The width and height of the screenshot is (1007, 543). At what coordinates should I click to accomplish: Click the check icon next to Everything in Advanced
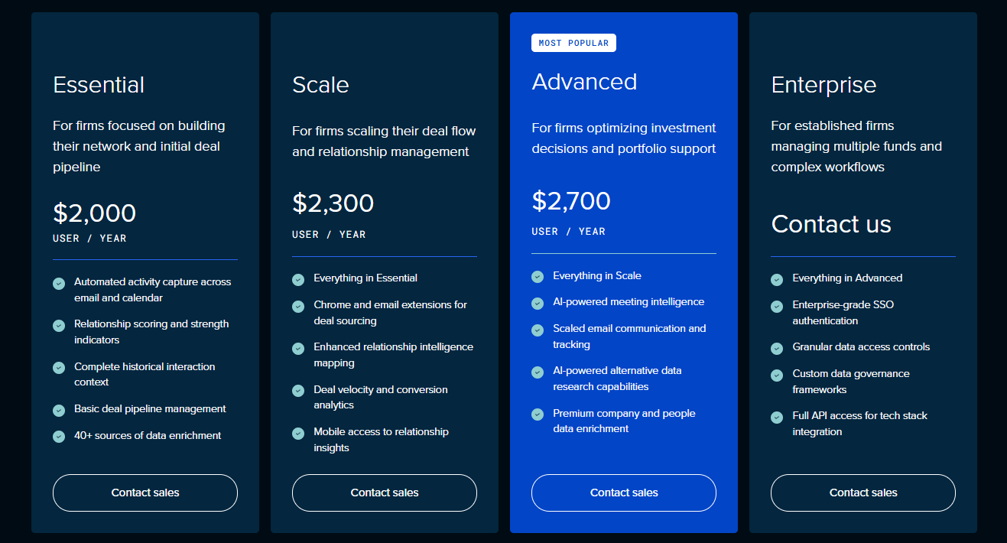777,280
